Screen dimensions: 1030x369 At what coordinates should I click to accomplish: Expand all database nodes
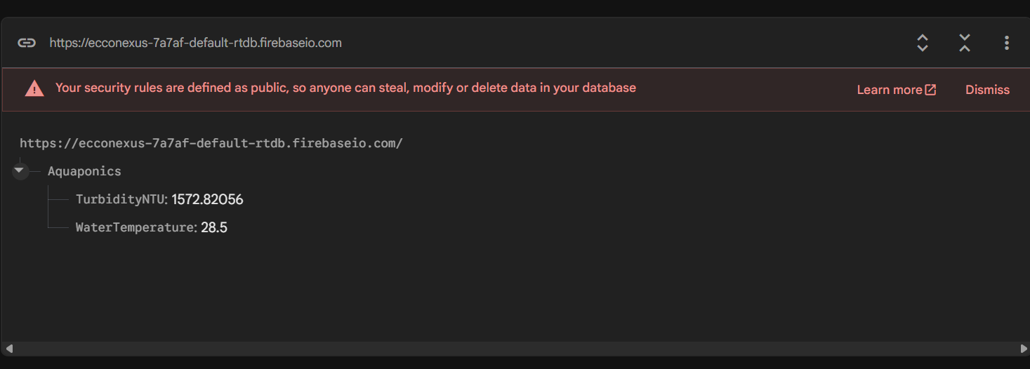(923, 43)
